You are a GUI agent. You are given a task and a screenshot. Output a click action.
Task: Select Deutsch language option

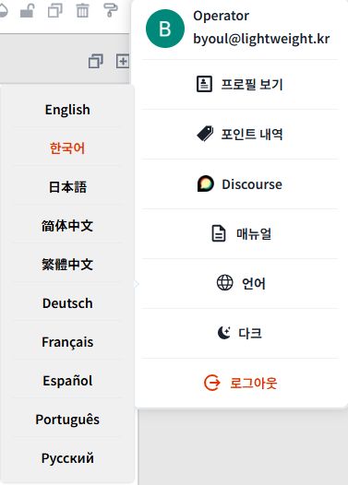[67, 303]
